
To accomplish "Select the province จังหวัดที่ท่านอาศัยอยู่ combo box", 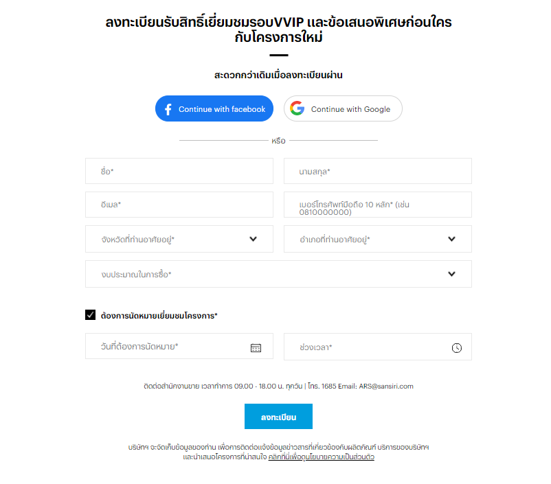I will 179,239.
